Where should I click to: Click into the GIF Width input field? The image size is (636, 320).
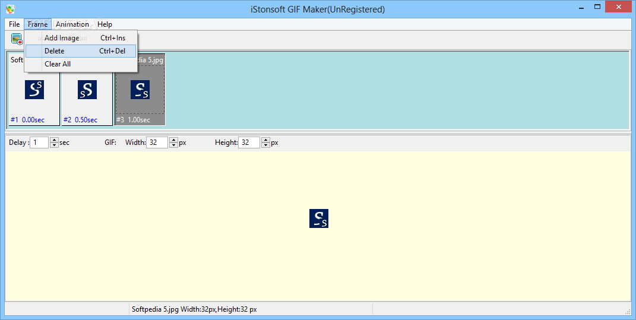pos(157,142)
